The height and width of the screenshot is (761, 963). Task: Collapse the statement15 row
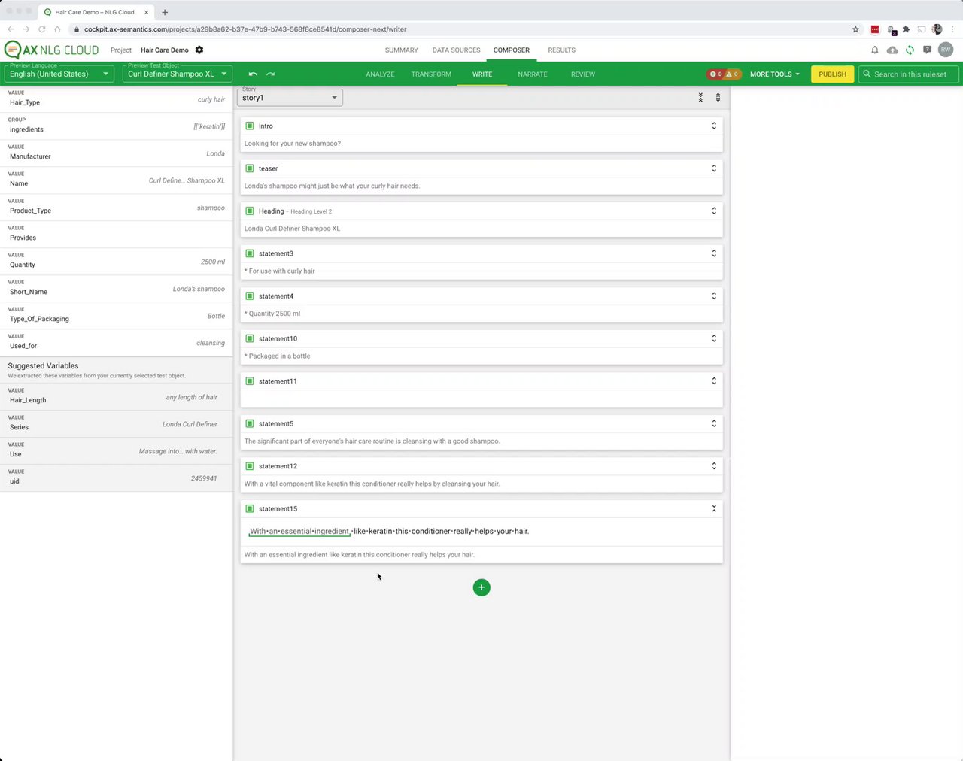click(714, 508)
